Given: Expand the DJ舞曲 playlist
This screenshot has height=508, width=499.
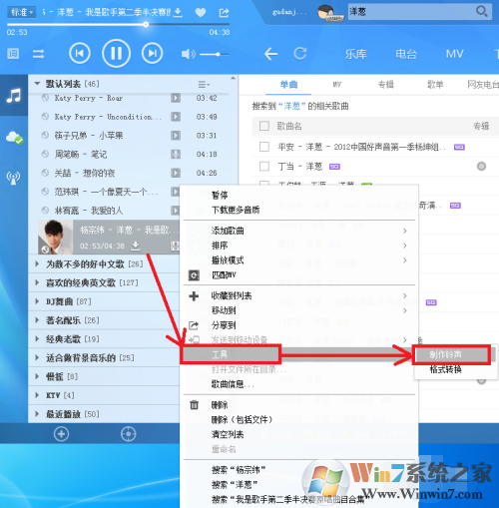Looking at the screenshot, I should [x=37, y=301].
